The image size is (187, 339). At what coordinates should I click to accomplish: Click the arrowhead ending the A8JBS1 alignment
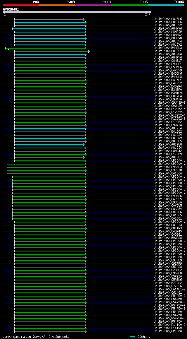(89, 51)
